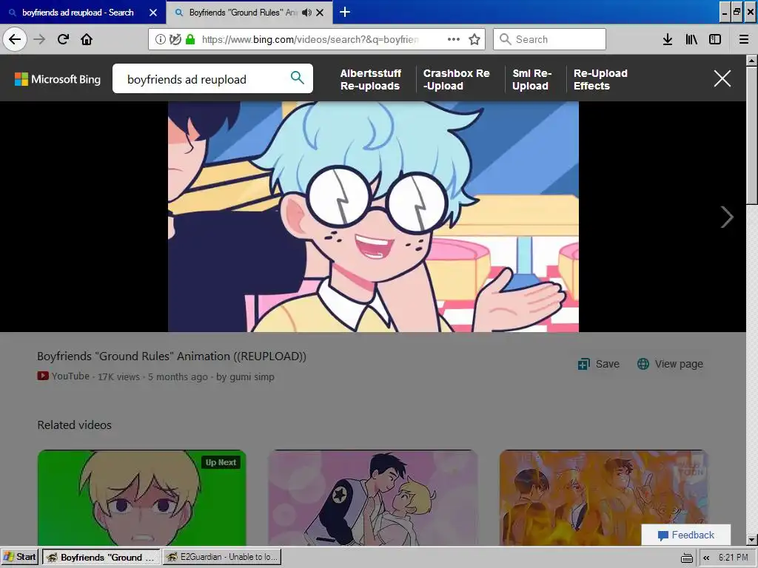Click the forward navigation arrow
The width and height of the screenshot is (758, 568).
click(39, 39)
